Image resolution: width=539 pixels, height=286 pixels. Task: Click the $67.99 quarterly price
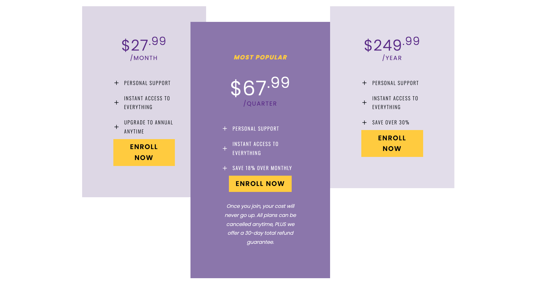[260, 87]
